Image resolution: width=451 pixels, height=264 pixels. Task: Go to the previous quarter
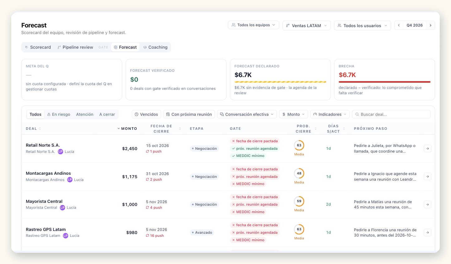pyautogui.click(x=399, y=25)
